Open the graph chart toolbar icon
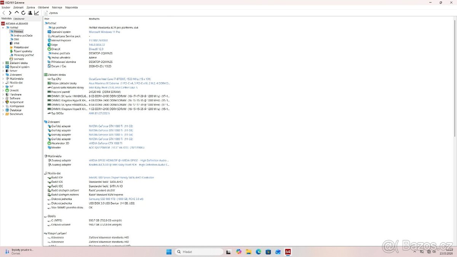This screenshot has width=457, height=257. click(x=37, y=13)
